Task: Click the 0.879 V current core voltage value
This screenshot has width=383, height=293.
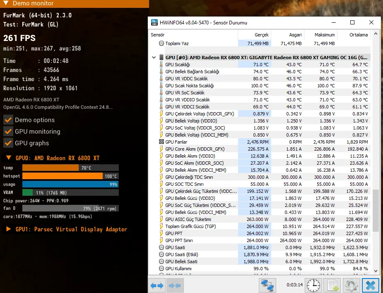Action: pos(260,114)
